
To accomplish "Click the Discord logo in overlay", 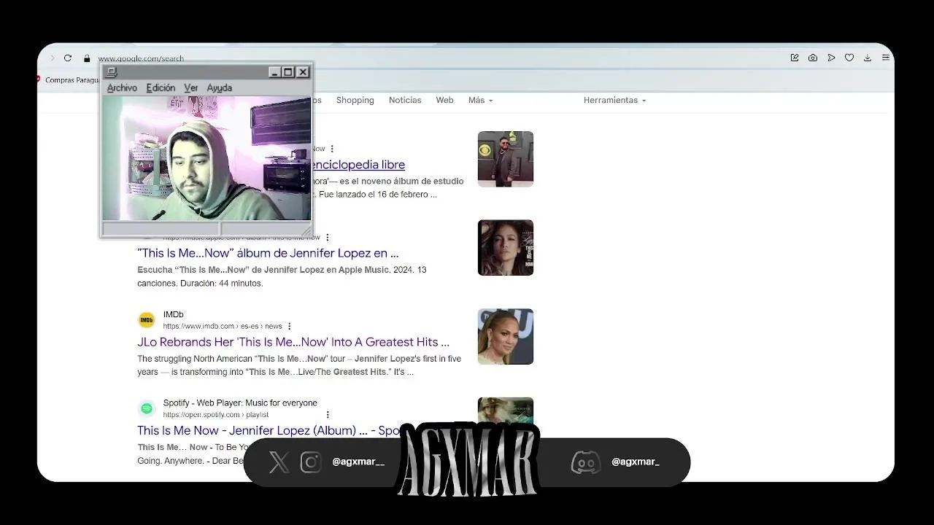I will [585, 462].
